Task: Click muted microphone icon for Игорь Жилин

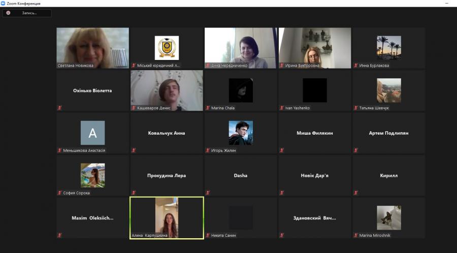Action: pos(208,150)
